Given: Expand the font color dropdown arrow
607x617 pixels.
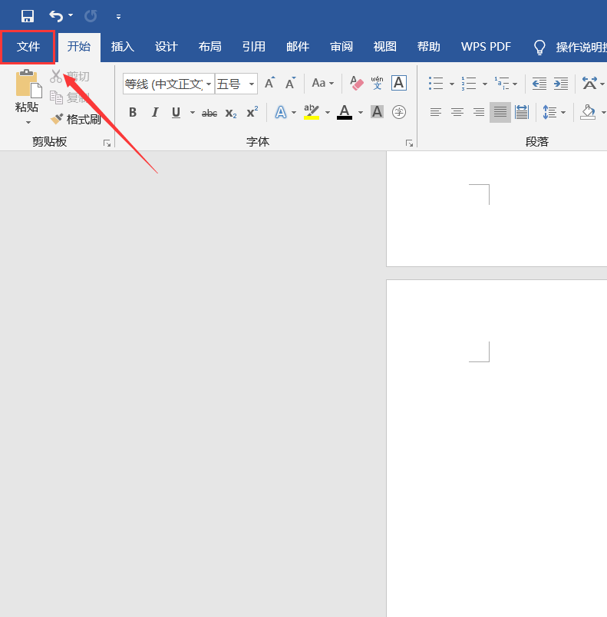Looking at the screenshot, I should pyautogui.click(x=361, y=113).
